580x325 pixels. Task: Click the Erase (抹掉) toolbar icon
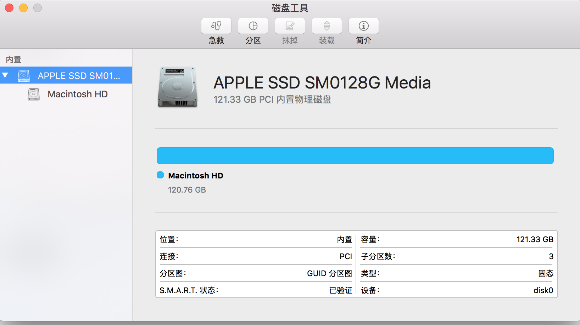pos(290,26)
